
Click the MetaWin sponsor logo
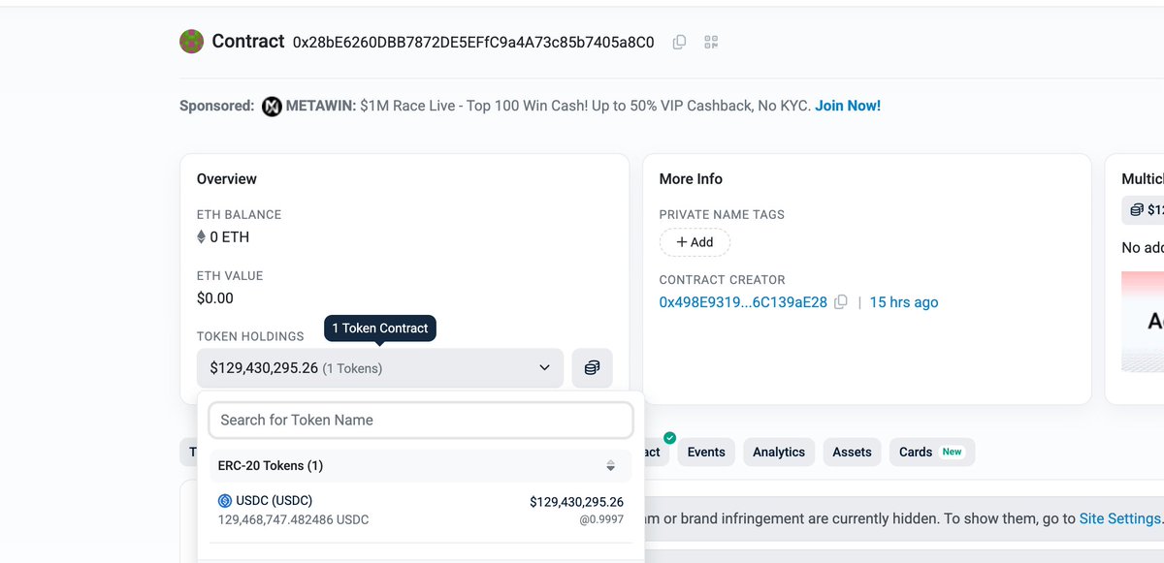coord(272,106)
